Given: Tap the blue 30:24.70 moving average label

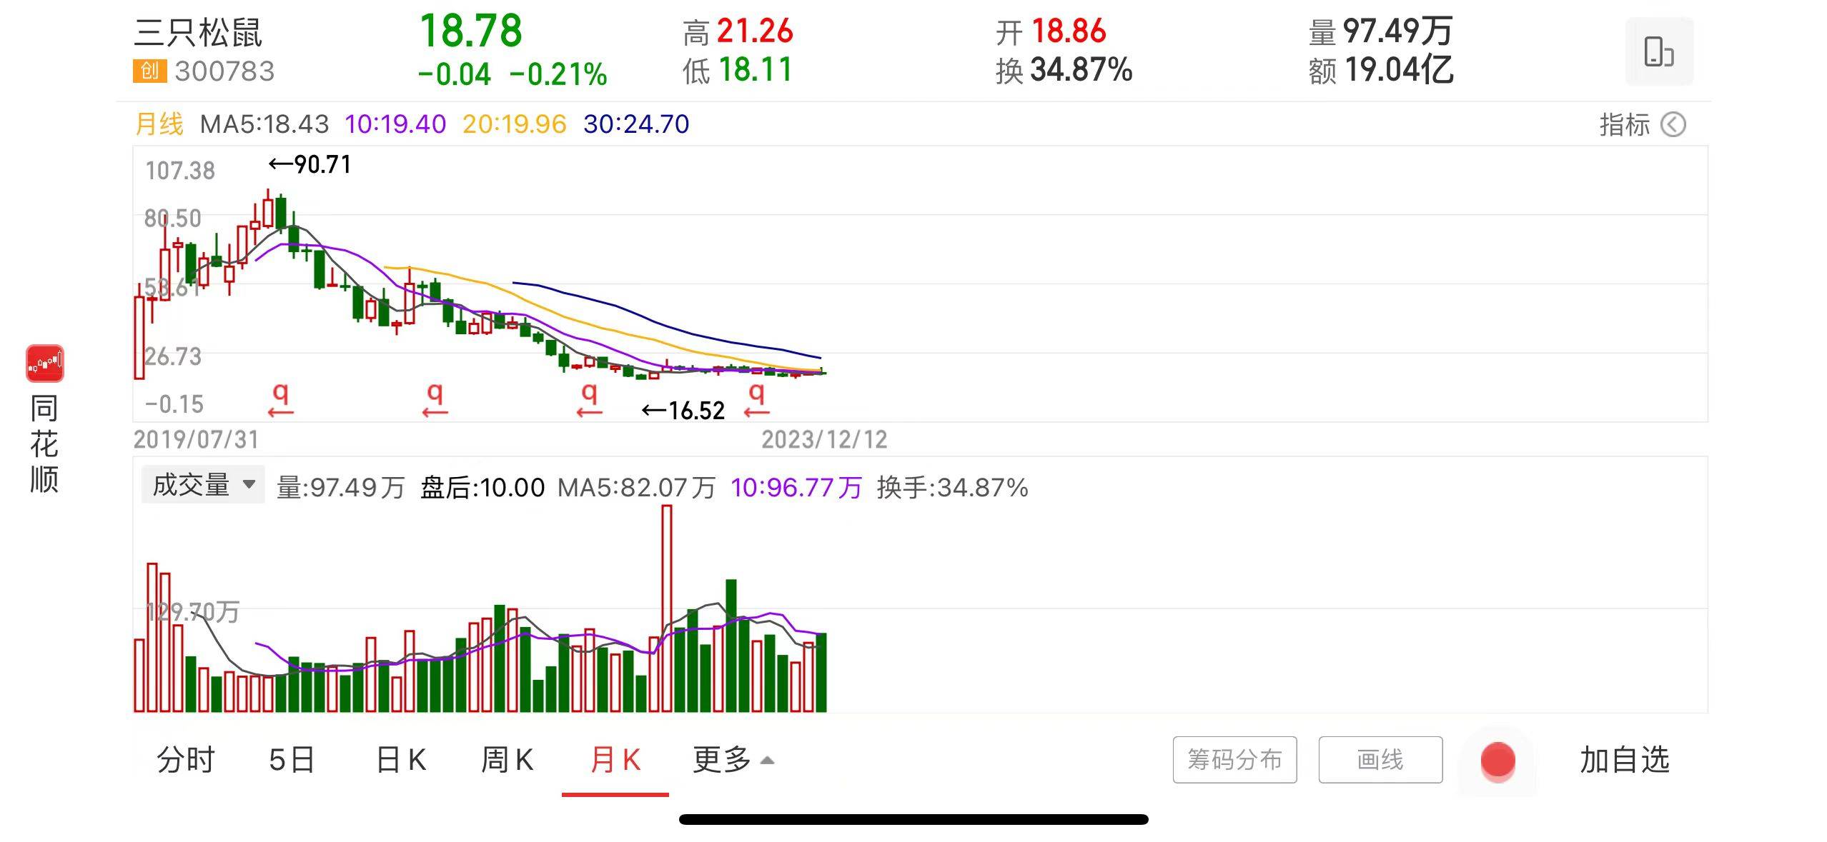Looking at the screenshot, I should coord(636,124).
